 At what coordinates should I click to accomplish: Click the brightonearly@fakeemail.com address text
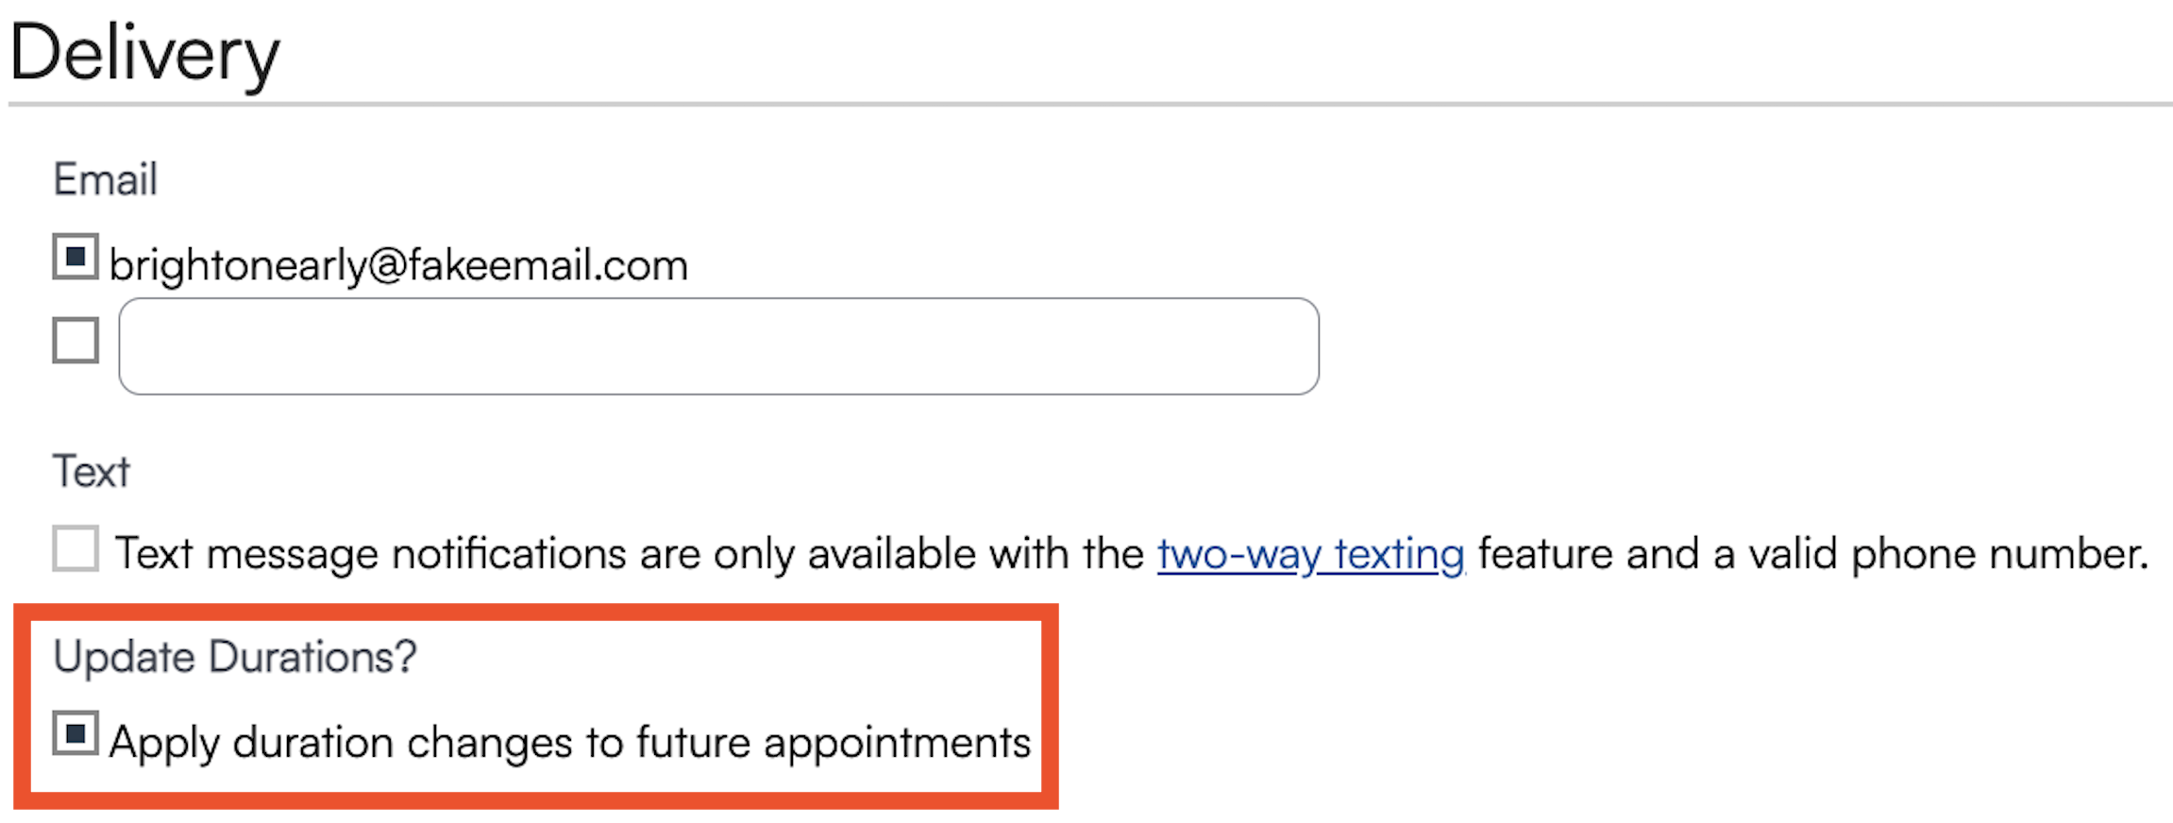coord(398,265)
